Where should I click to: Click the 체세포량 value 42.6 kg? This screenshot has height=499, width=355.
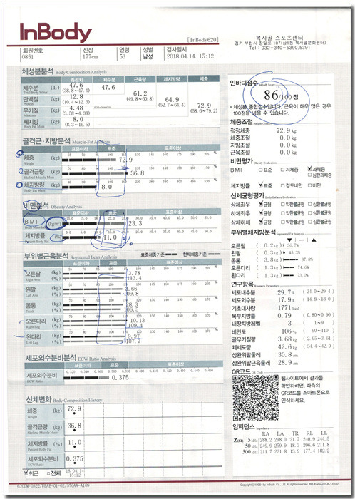[x=287, y=347]
